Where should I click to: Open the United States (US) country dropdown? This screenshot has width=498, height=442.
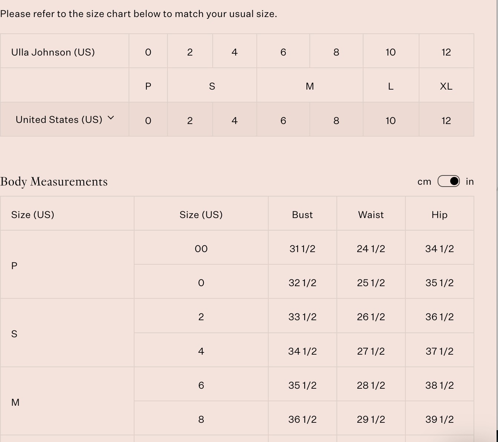pyautogui.click(x=65, y=120)
